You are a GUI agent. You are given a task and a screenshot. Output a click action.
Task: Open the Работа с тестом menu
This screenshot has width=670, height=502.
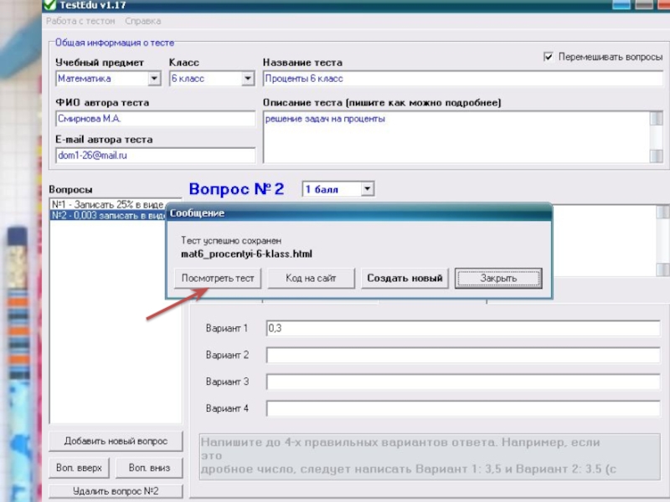tap(80, 21)
